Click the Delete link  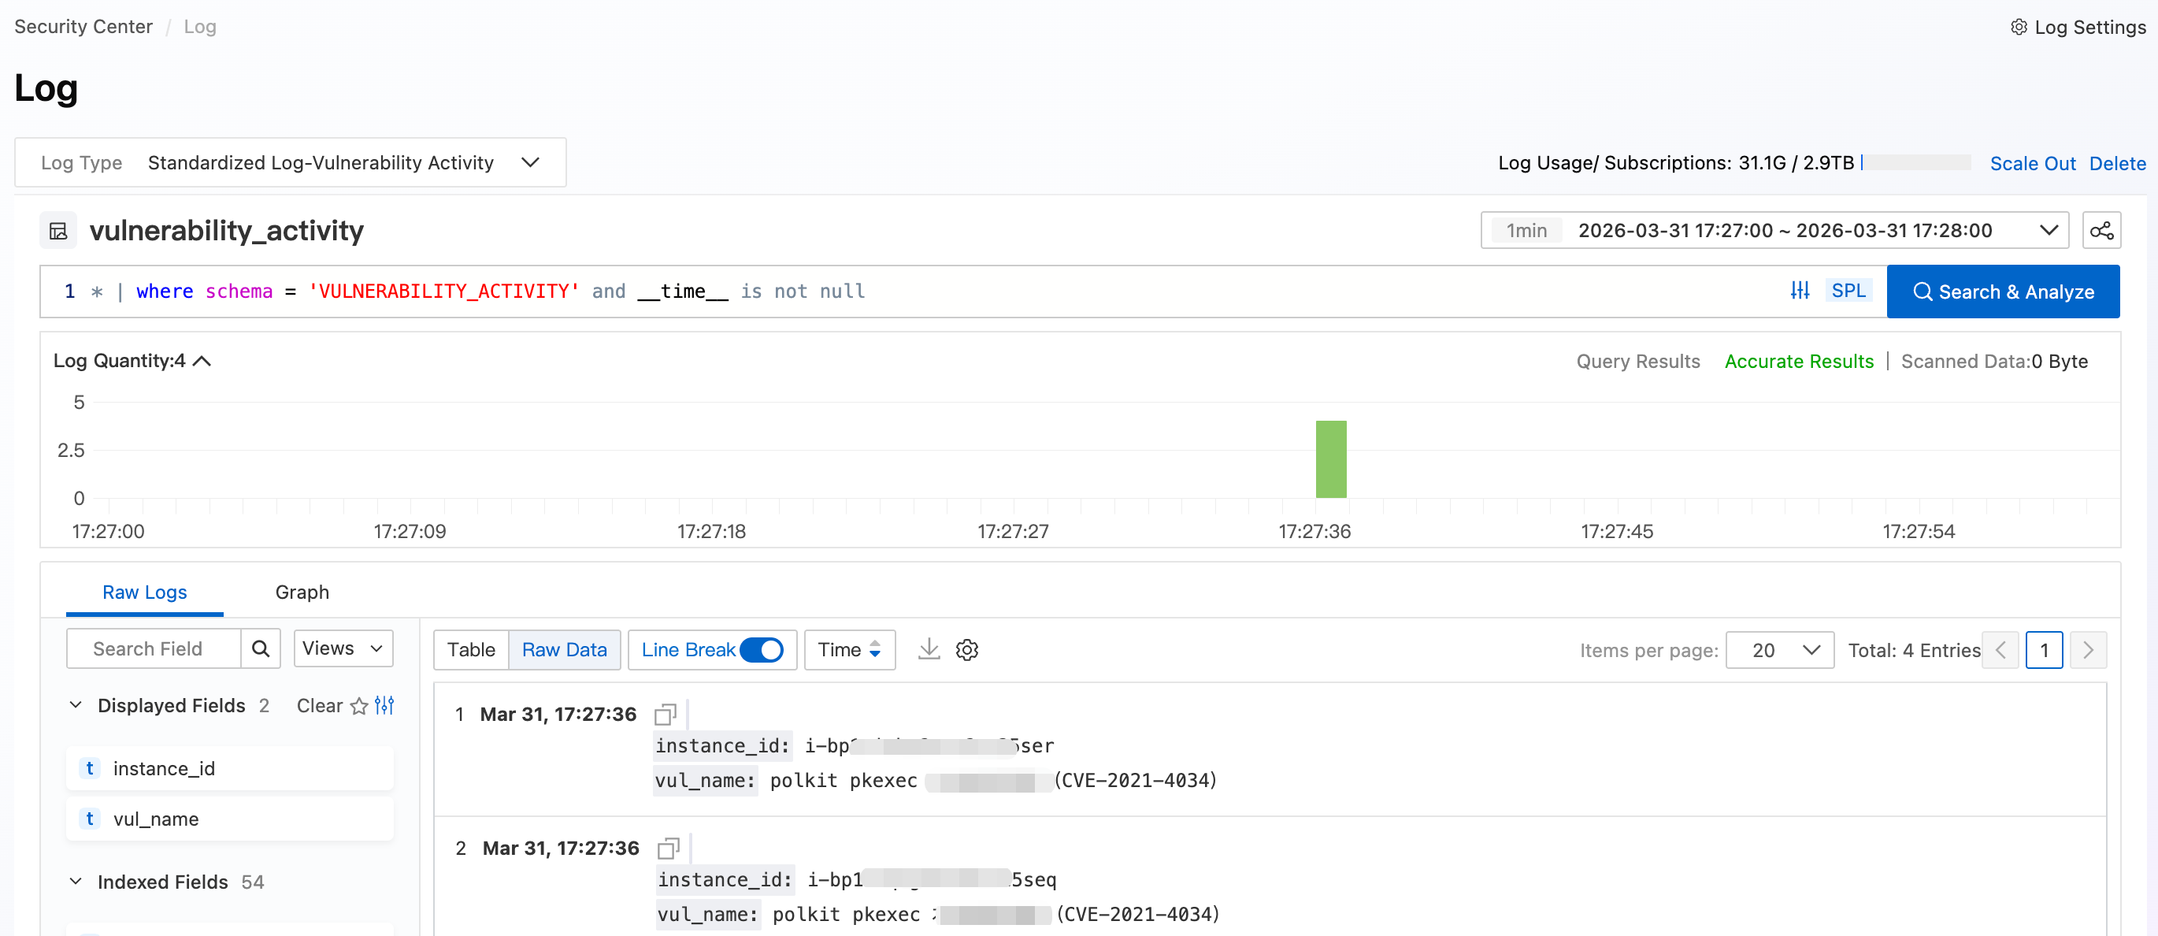pos(2117,163)
